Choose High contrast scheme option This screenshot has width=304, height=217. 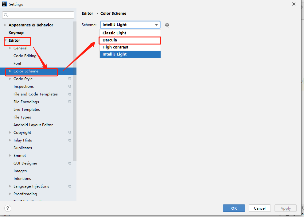[x=130, y=47]
